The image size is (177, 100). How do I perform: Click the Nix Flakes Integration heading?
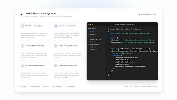click(34, 26)
